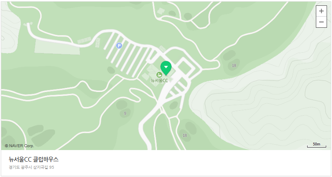This screenshot has width=332, height=177.
Task: Click the 50m scale bar
Action: coord(317,145)
